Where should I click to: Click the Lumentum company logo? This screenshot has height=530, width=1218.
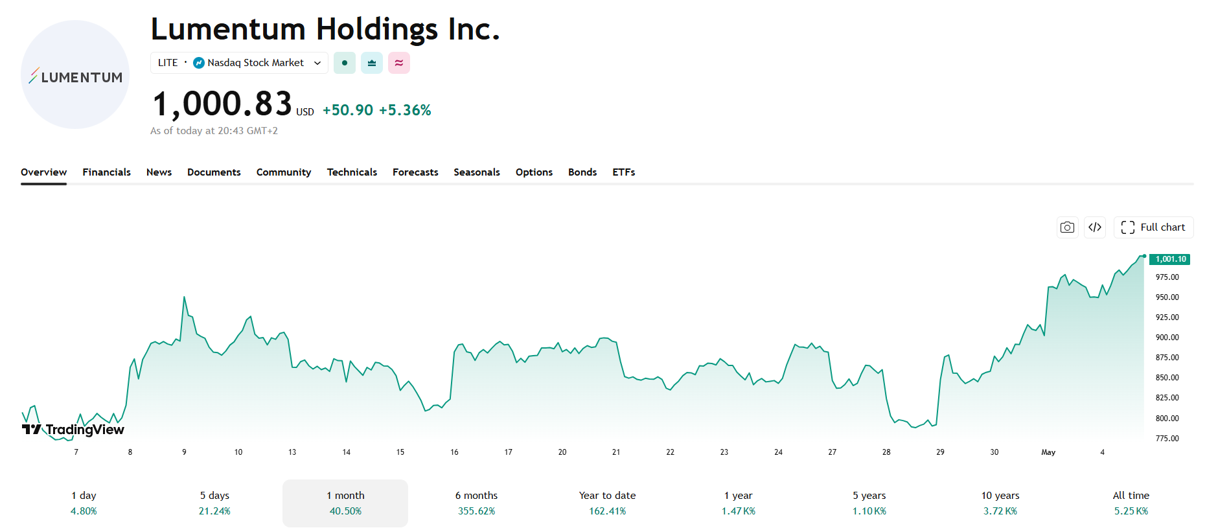75,75
